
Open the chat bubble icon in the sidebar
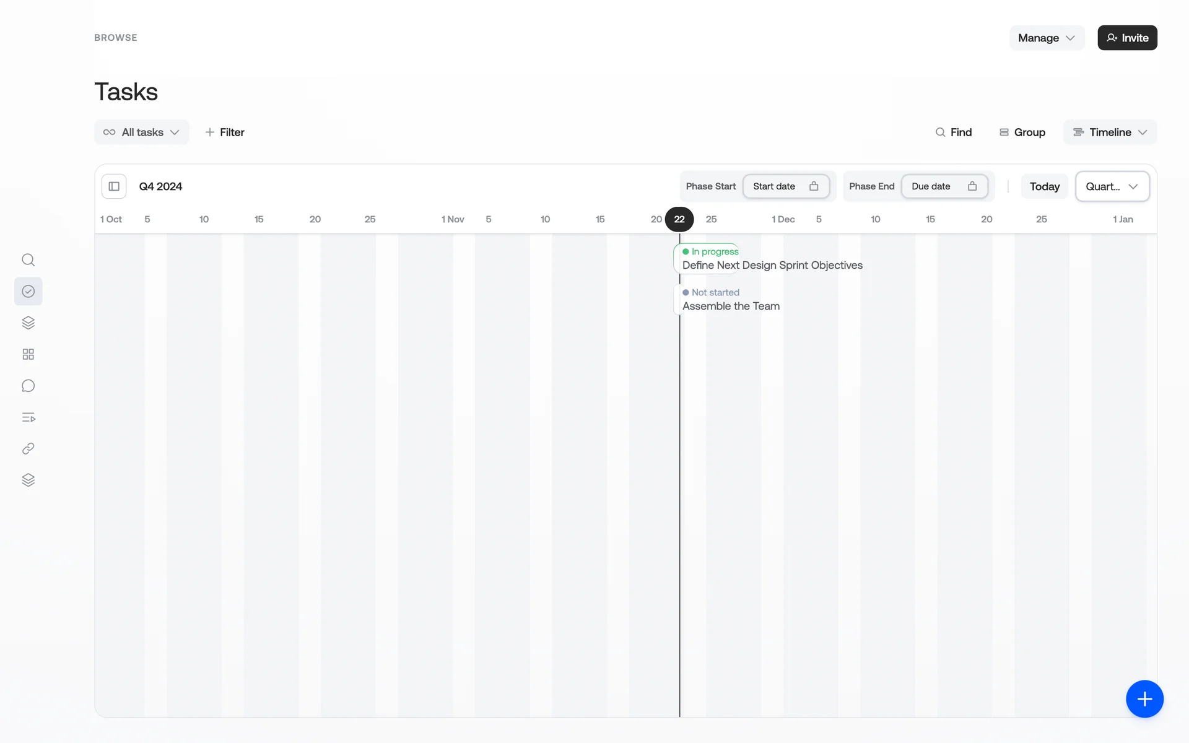(28, 386)
